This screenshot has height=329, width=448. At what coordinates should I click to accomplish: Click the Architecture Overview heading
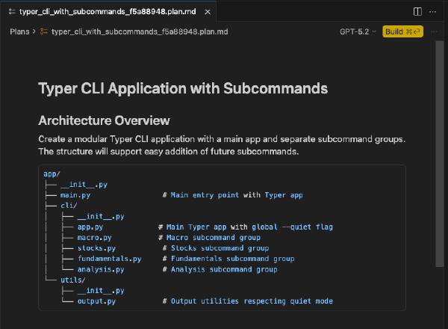104,120
